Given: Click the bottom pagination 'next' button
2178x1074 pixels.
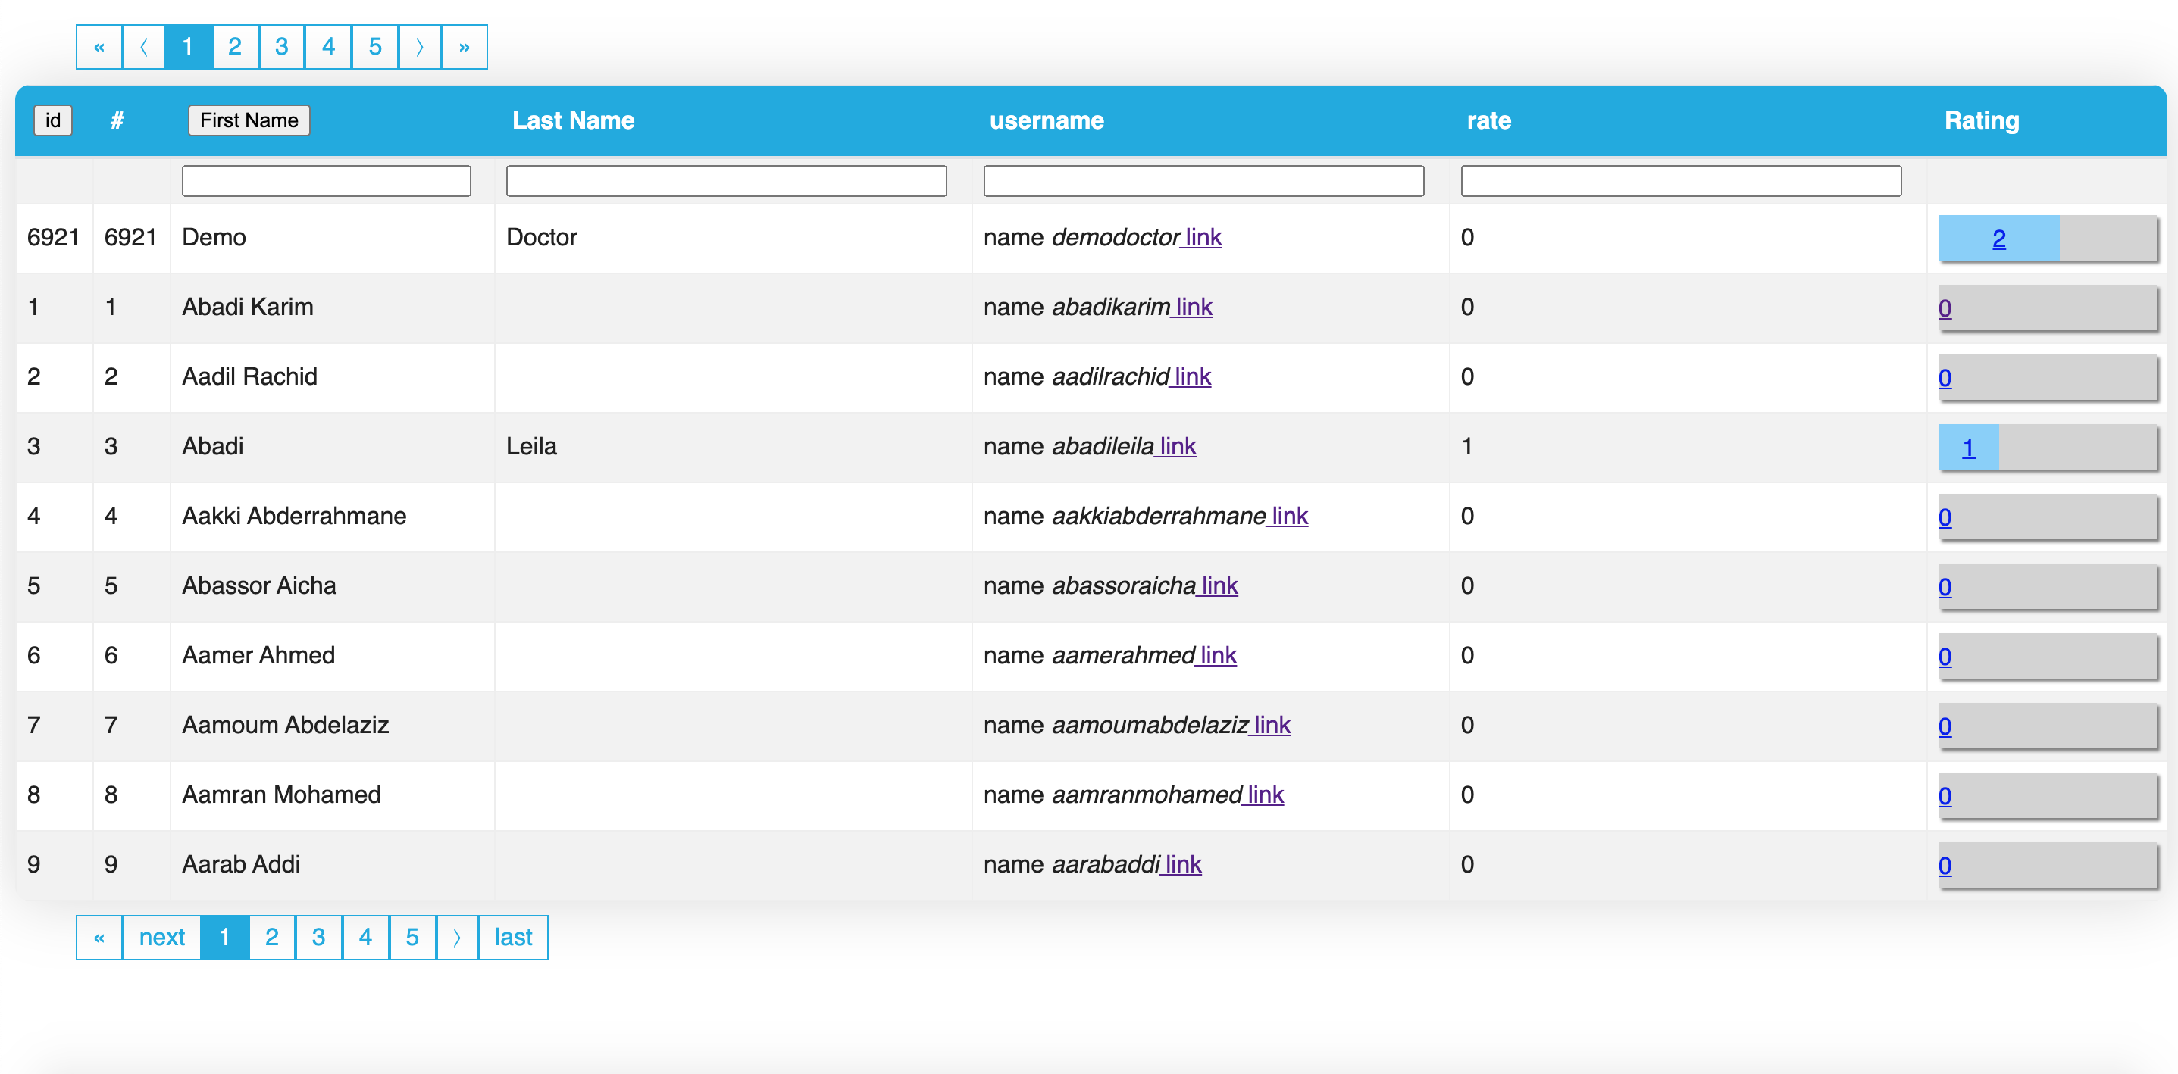Looking at the screenshot, I should click(x=161, y=937).
